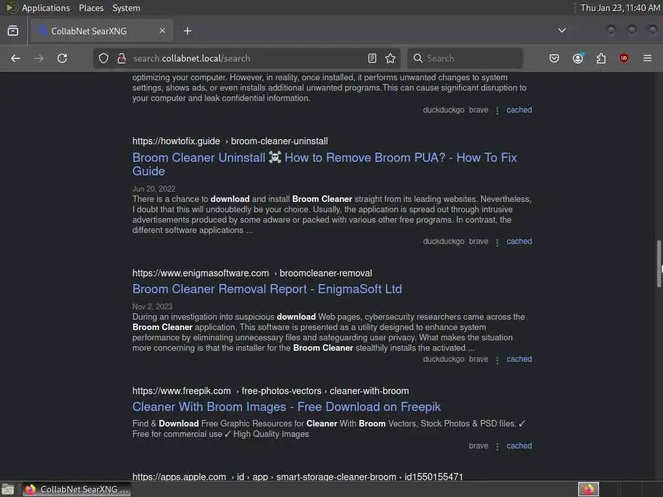
Task: Open Broom Cleaner Removal Report EnigmaSoft link
Action: point(267,289)
